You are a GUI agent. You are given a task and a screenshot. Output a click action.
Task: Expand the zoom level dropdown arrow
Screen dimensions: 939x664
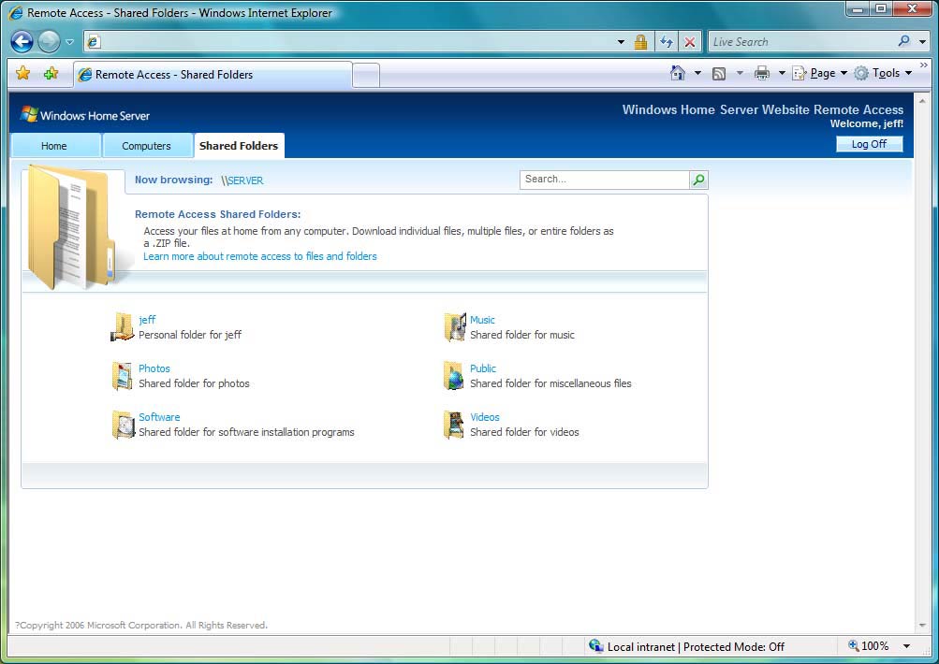(x=906, y=646)
